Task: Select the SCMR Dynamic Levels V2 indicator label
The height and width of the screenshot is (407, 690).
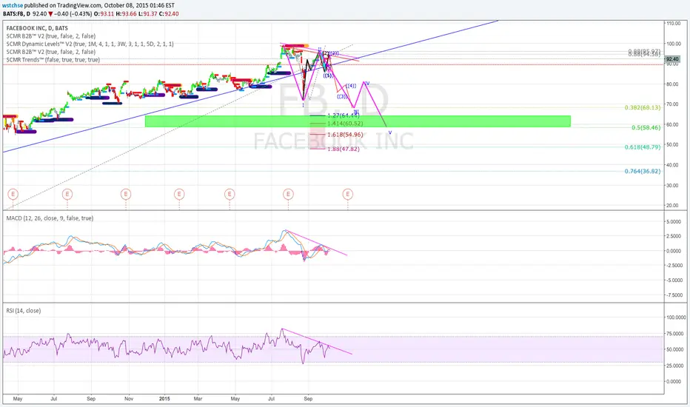Action: point(90,44)
